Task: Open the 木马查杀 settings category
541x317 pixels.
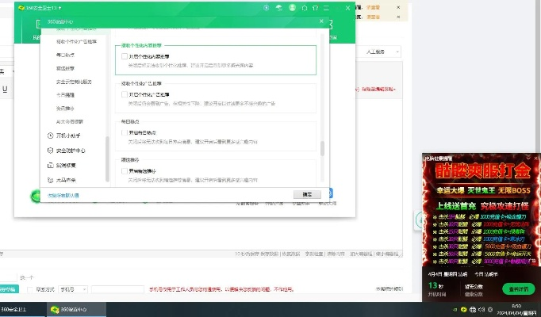Action: (x=66, y=180)
